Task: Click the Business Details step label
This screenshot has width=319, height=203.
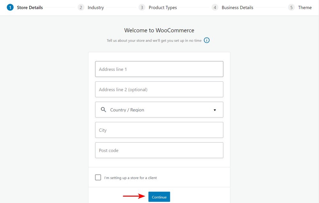Action: pyautogui.click(x=237, y=7)
